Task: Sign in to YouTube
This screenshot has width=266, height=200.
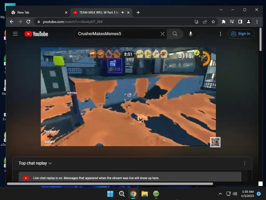Action: [x=241, y=34]
